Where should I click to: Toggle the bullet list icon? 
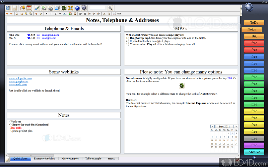(x=89, y=14)
